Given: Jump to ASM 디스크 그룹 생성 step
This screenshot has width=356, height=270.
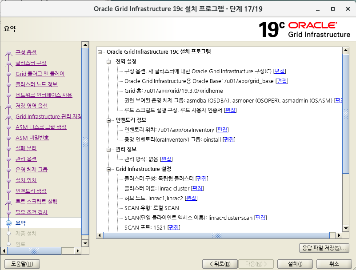Looking at the screenshot, I should point(41,127).
